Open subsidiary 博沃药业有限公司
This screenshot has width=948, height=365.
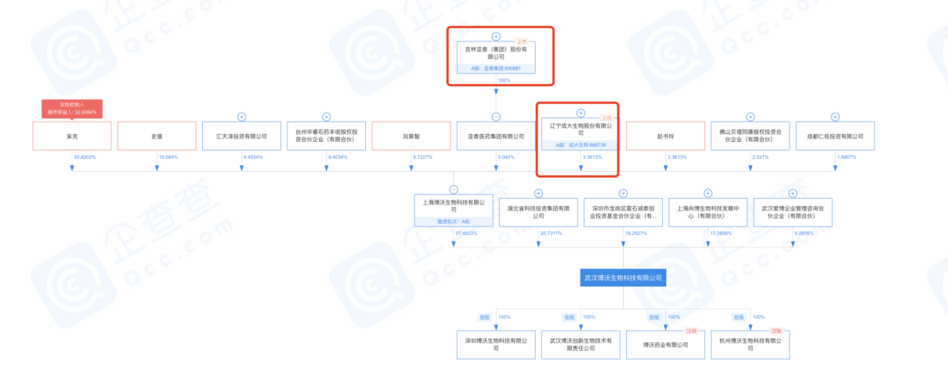[665, 344]
